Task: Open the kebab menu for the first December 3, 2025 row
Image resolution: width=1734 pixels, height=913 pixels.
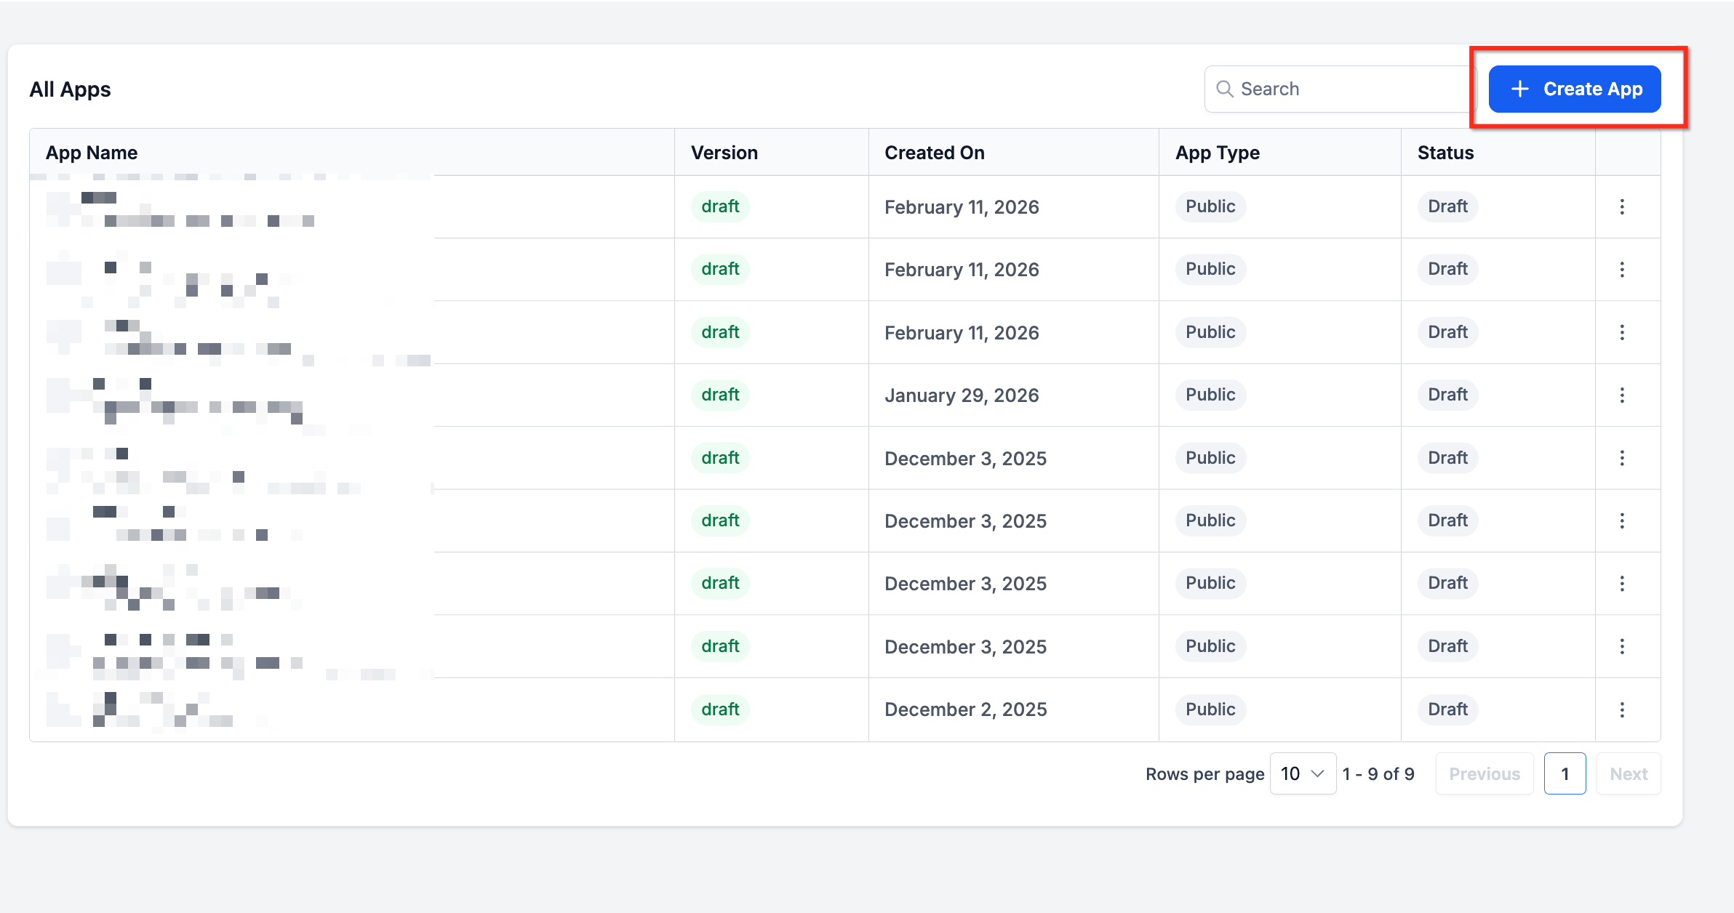Action: click(x=1621, y=458)
